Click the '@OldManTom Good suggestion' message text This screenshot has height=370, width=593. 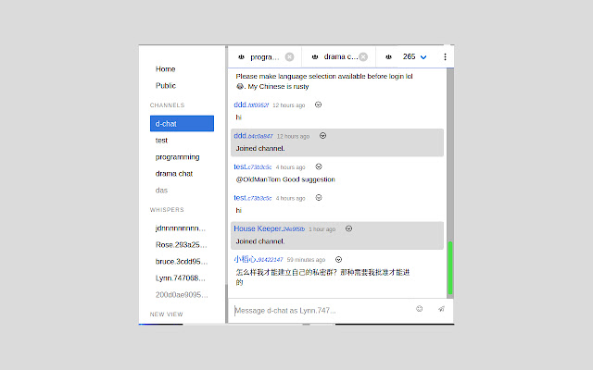tap(285, 179)
